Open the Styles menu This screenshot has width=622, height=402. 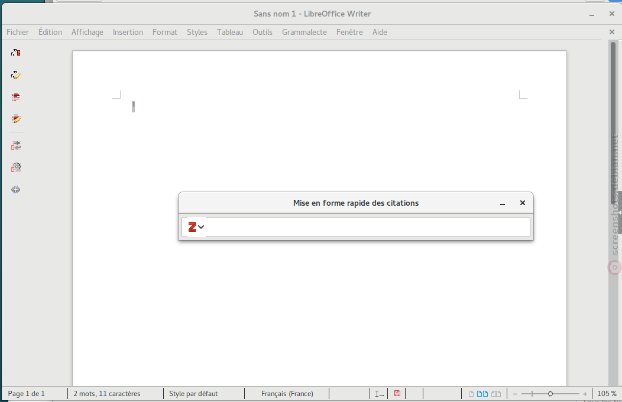click(197, 32)
